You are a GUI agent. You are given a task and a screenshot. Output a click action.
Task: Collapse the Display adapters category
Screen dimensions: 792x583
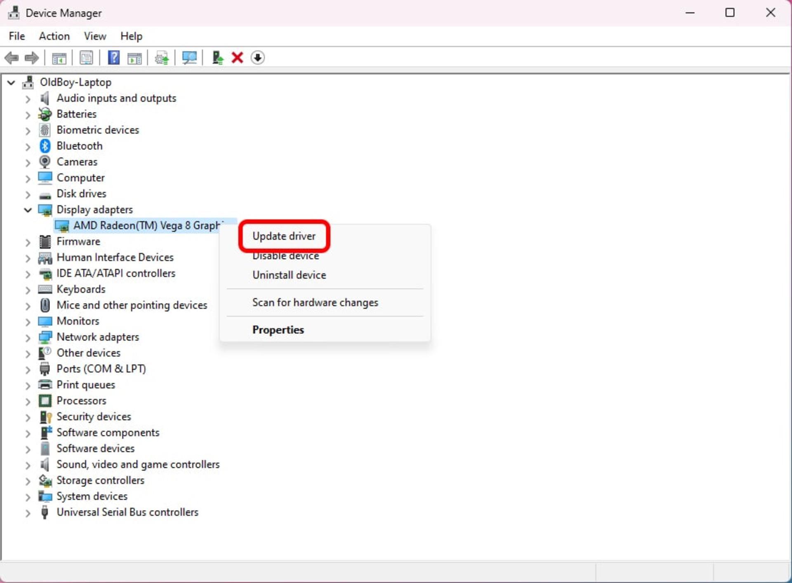click(x=28, y=210)
